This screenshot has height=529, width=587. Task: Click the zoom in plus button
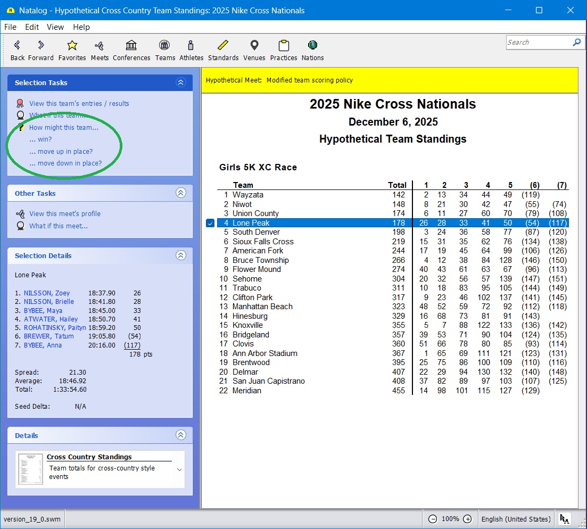(467, 519)
